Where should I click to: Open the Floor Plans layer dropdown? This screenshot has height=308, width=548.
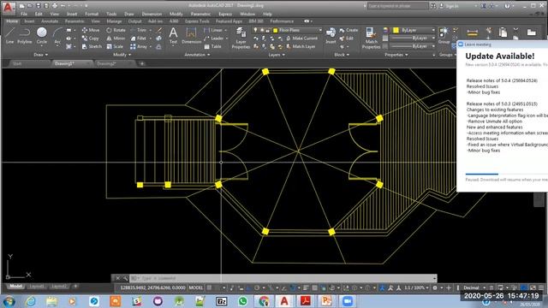(287, 31)
